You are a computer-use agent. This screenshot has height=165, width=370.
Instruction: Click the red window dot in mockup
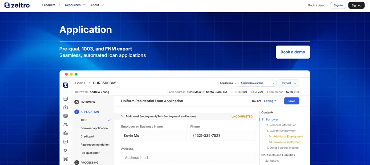66,74
